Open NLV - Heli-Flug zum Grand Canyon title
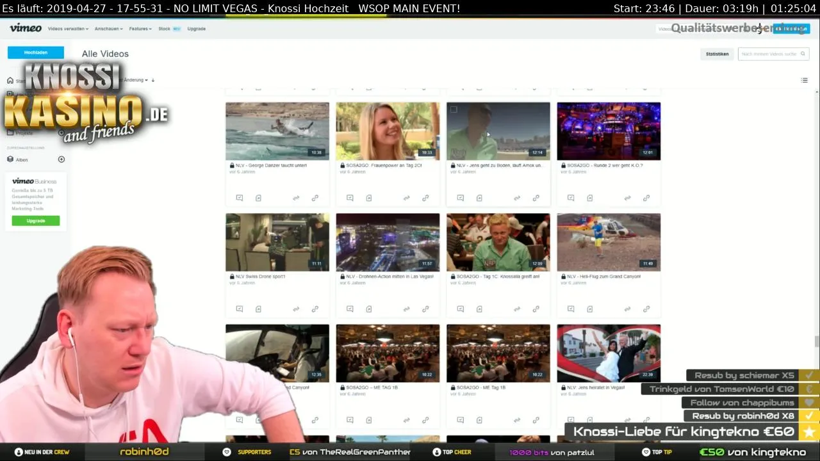This screenshot has height=461, width=820. [603, 277]
